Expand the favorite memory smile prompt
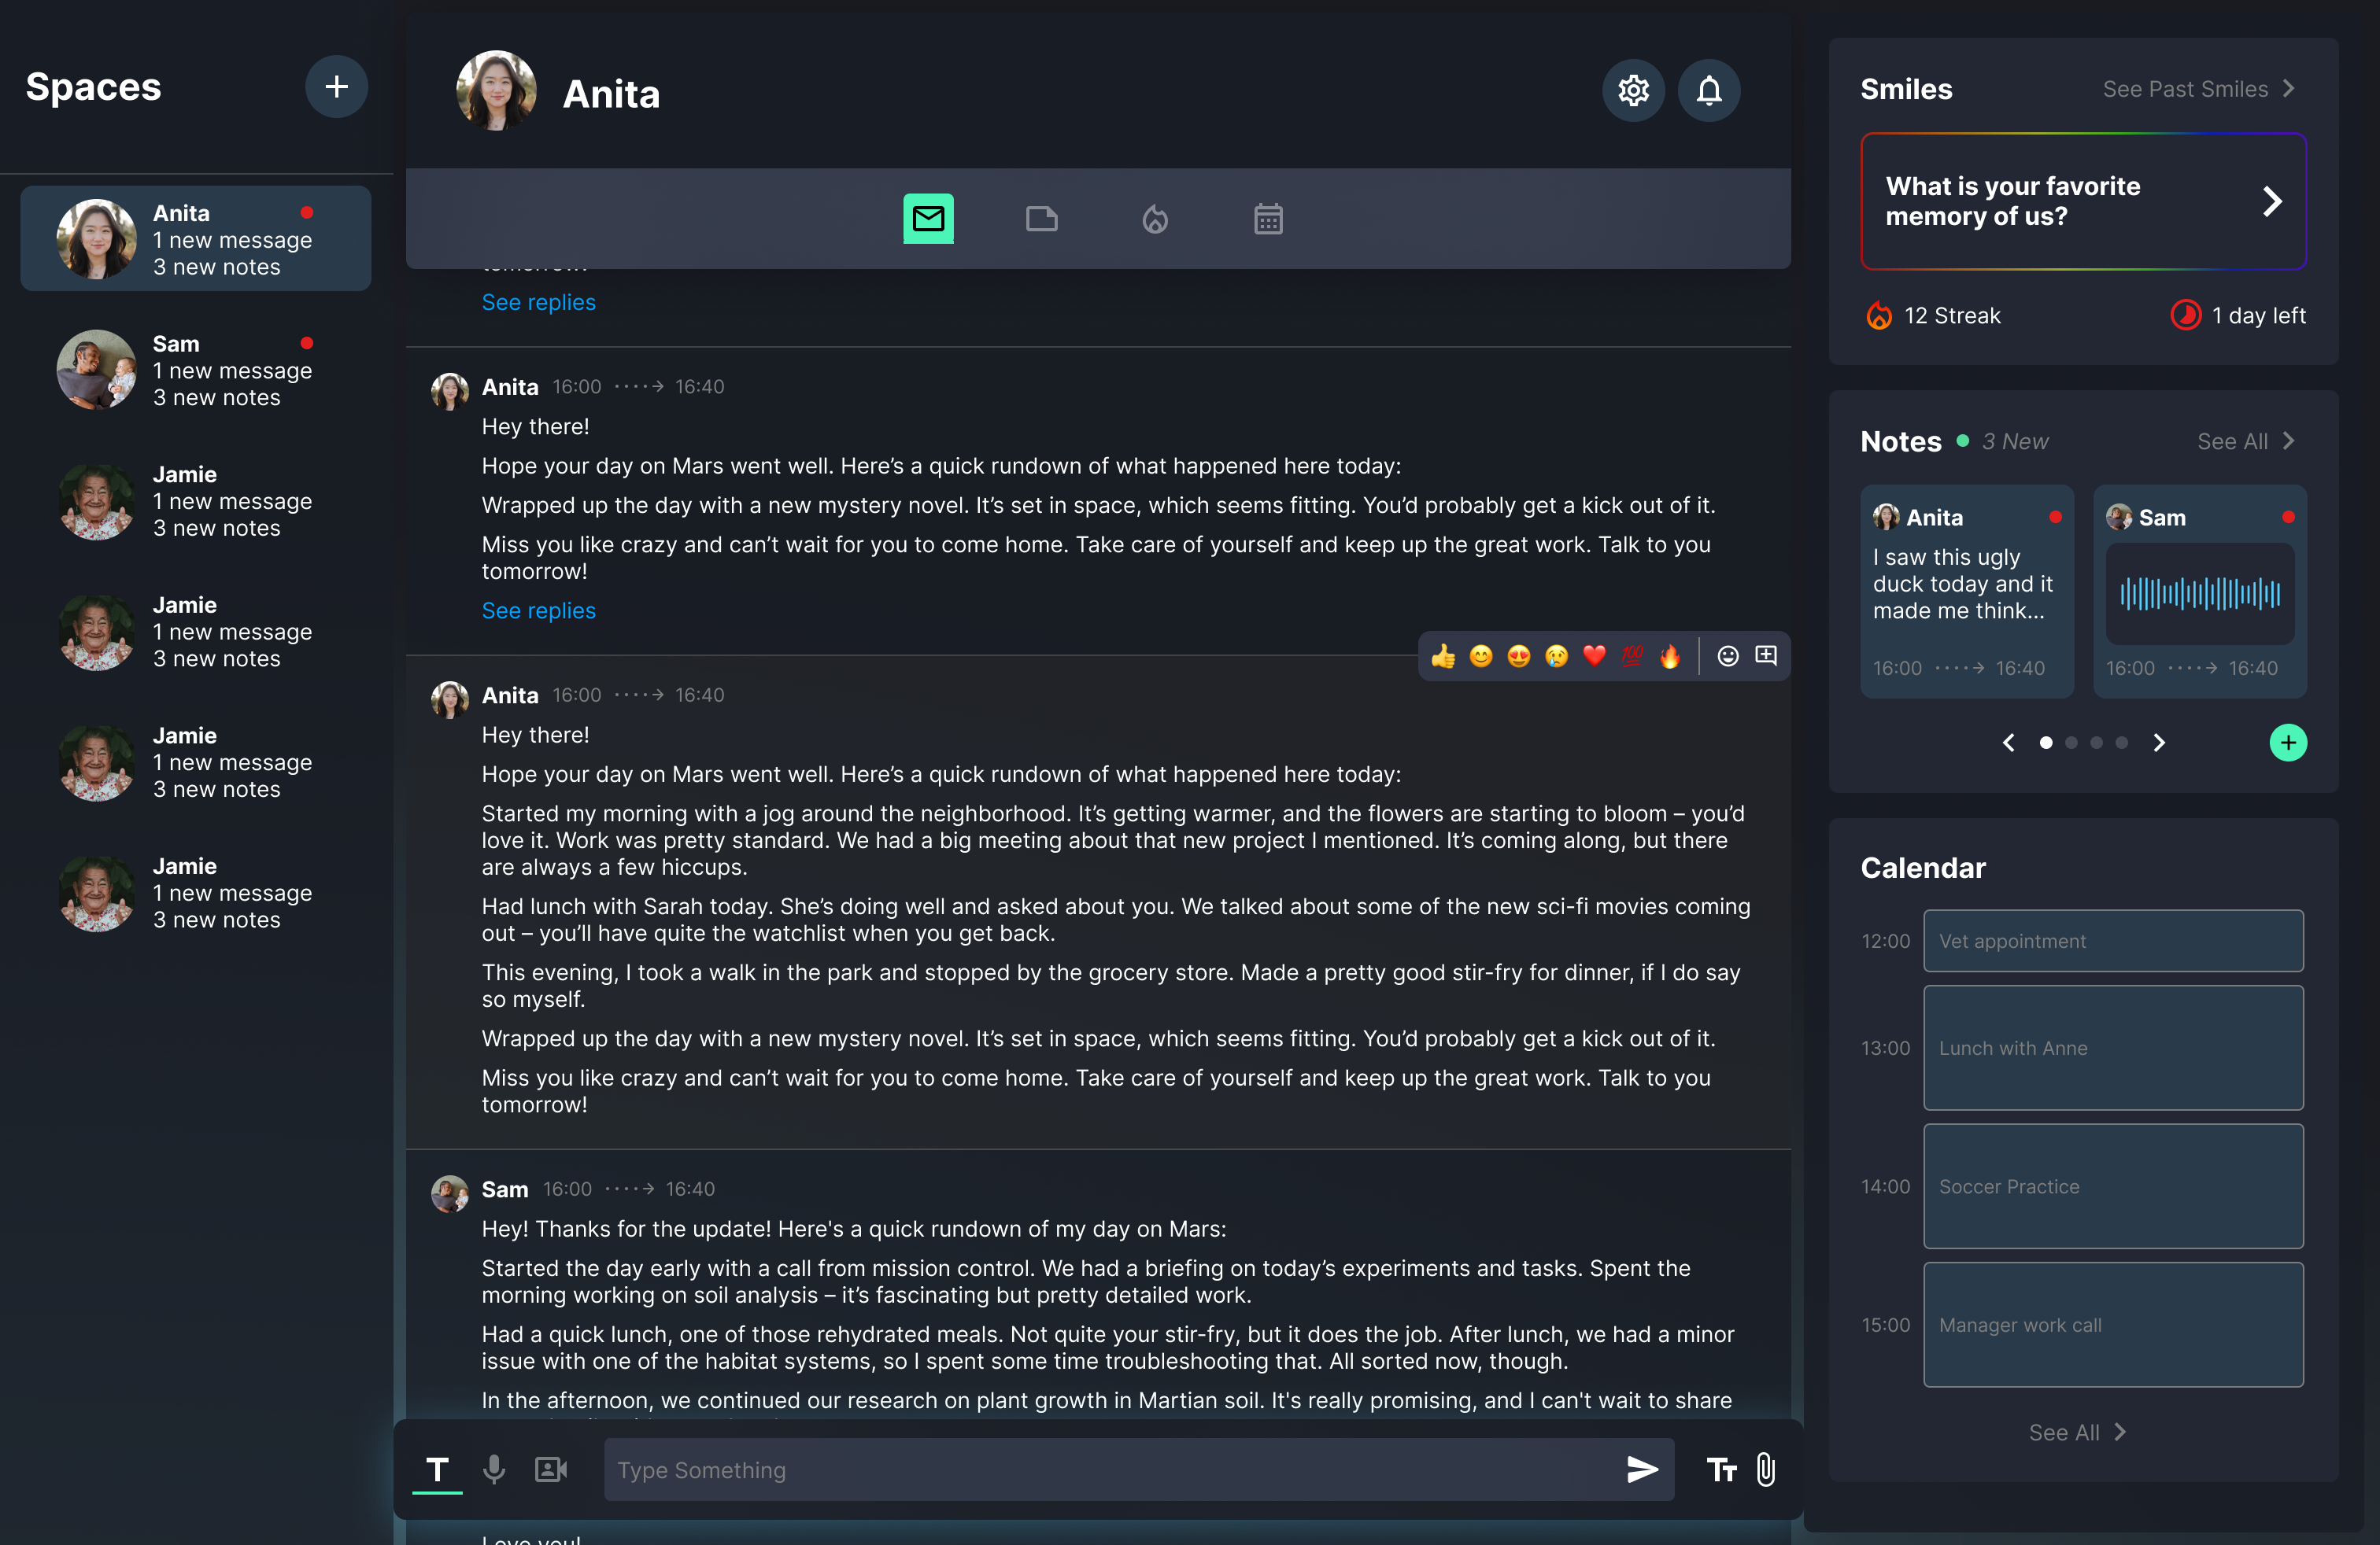2380x1545 pixels. pos(2271,202)
